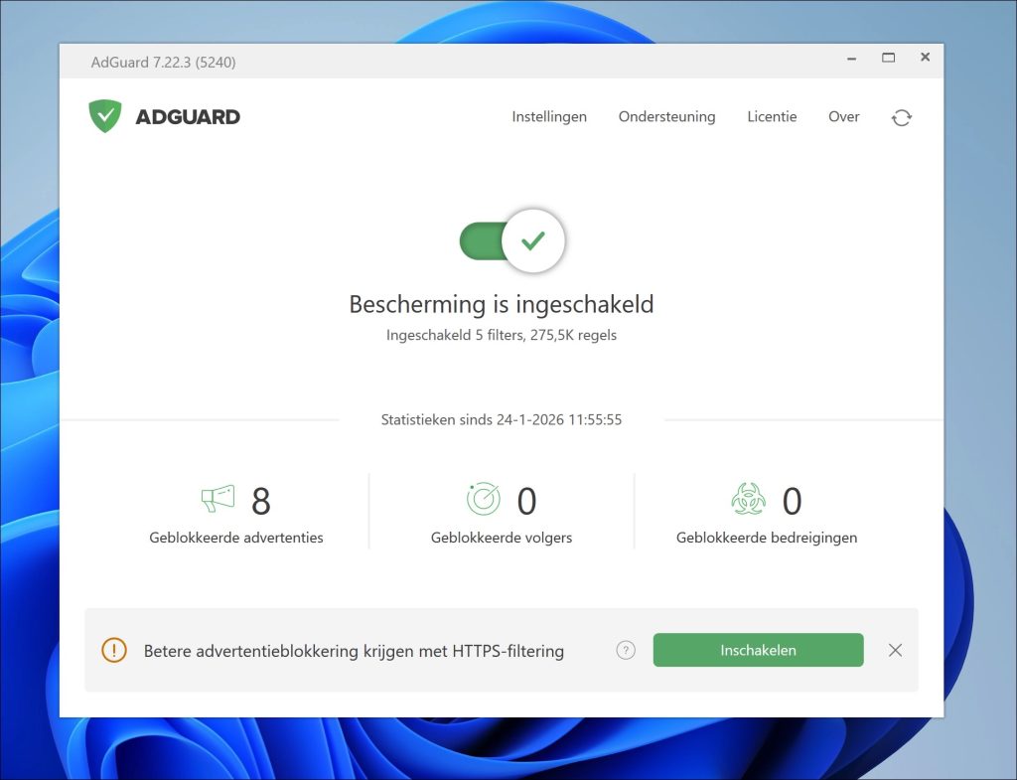Screen dimensions: 1017x780
Task: Dismiss the HTTPS-filtering banner
Action: click(895, 650)
